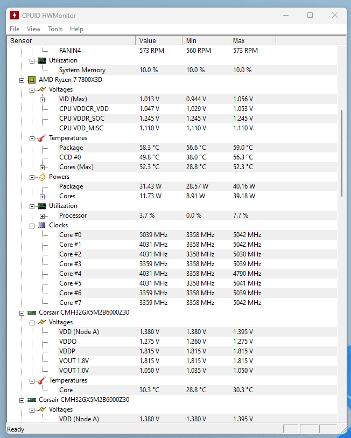Screen dimensions: 351x438
Task: Open the Tools menu
Action: click(55, 29)
